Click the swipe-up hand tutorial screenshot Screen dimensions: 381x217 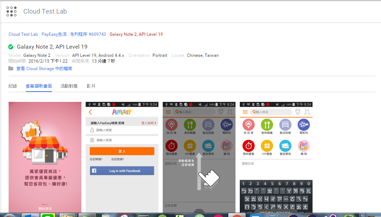(199, 157)
